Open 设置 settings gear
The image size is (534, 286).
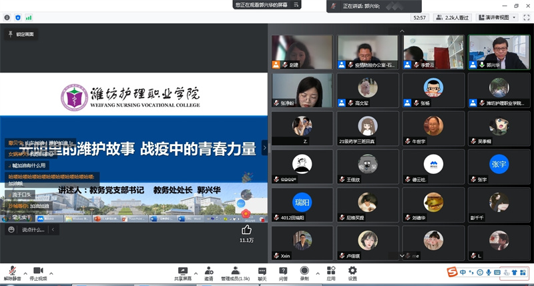(x=352, y=273)
